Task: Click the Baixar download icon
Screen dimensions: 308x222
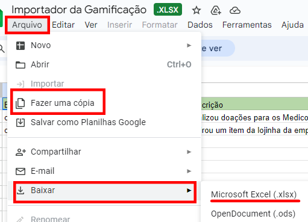Action: tap(20, 190)
